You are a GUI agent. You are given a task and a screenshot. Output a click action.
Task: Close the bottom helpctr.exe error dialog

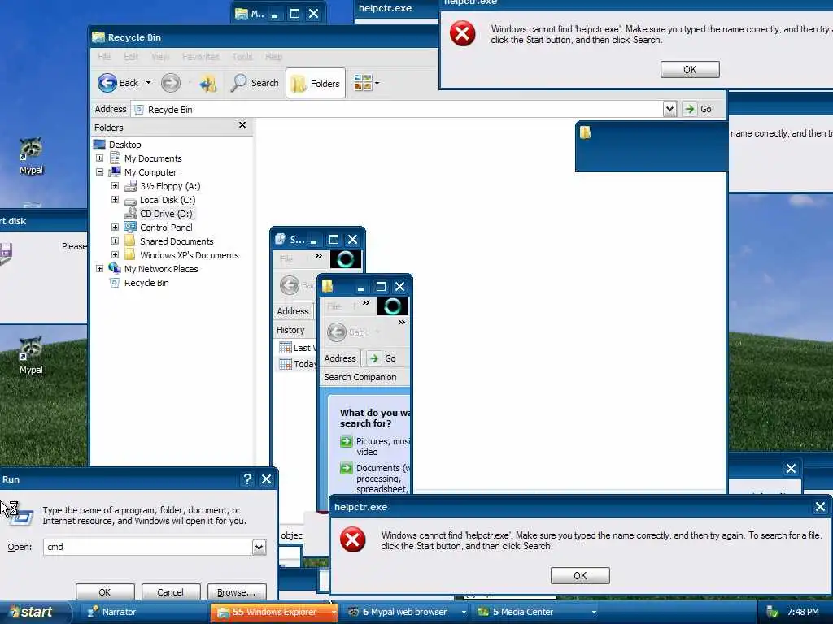(x=820, y=507)
